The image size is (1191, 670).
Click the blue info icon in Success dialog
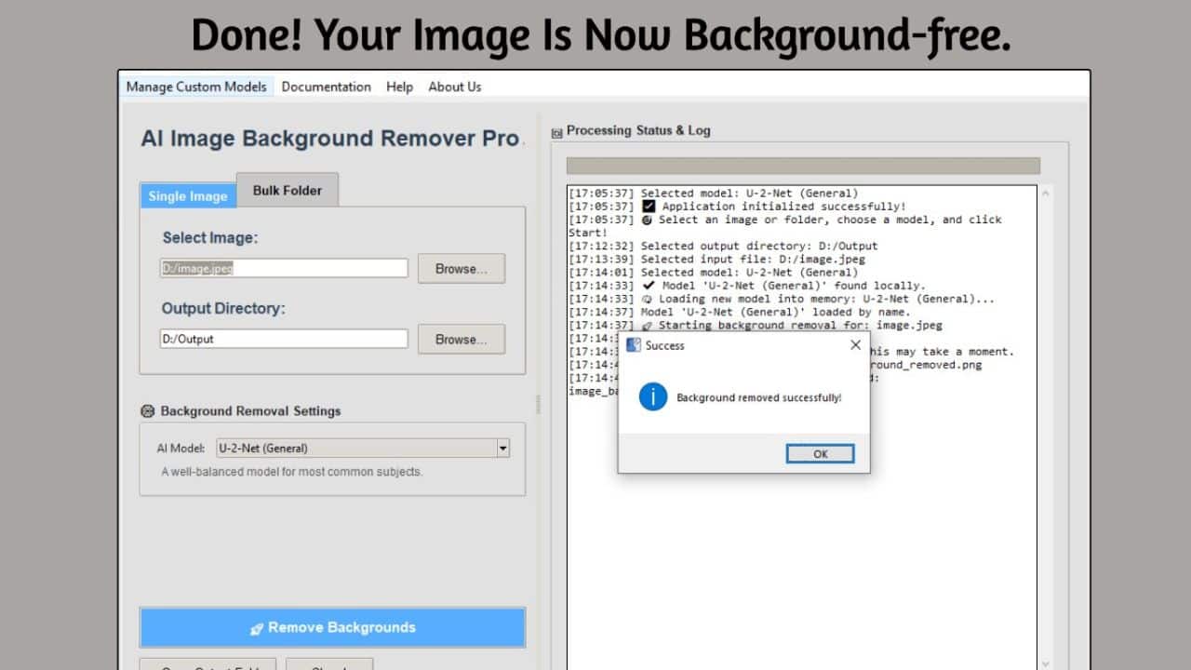653,397
